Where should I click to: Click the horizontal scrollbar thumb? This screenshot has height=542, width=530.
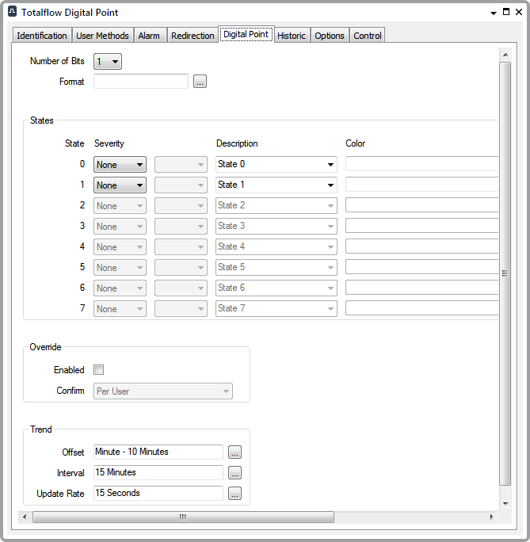pos(183,517)
